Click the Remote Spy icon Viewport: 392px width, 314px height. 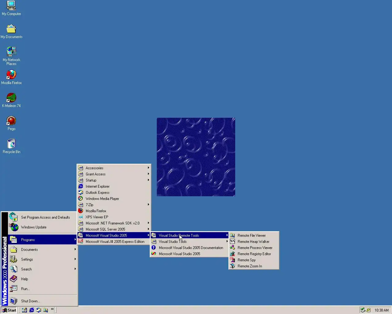click(x=232, y=260)
